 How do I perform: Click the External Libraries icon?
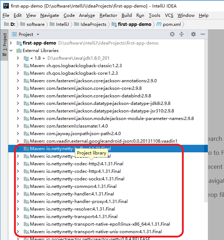click(x=19, y=51)
